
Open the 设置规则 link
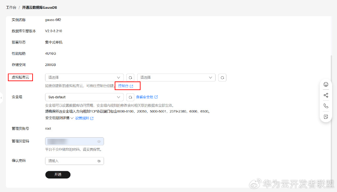coord(84,118)
